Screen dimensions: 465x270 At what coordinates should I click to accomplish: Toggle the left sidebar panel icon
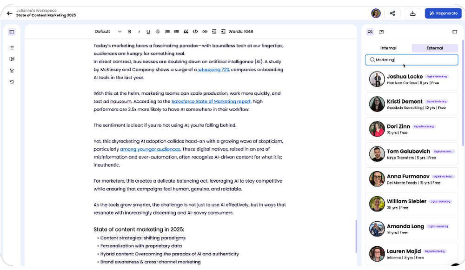(12, 32)
